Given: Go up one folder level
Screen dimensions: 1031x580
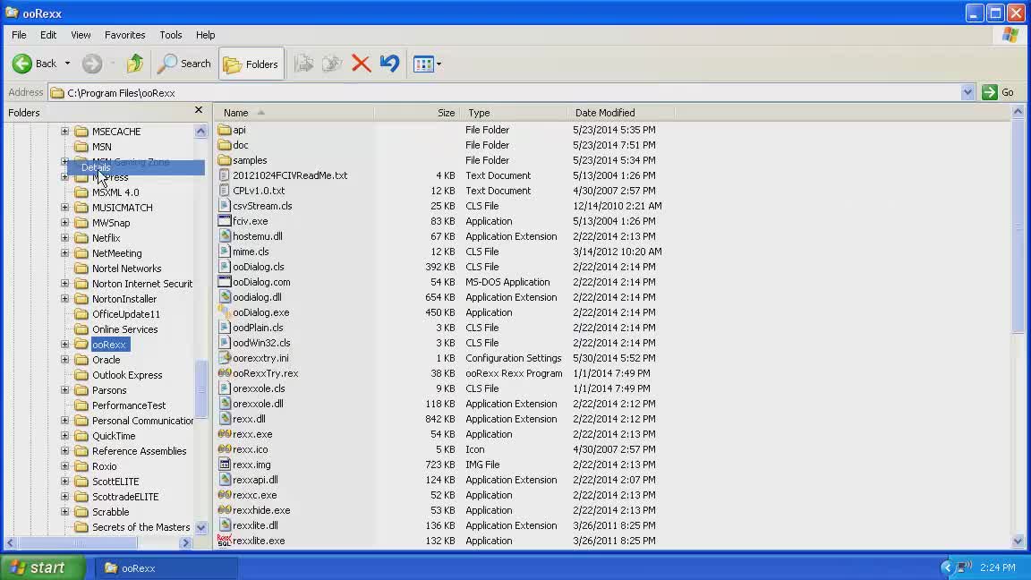Looking at the screenshot, I should click(x=135, y=64).
